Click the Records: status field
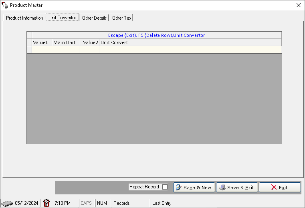Screen dimensions: 305x208 click(x=131, y=203)
